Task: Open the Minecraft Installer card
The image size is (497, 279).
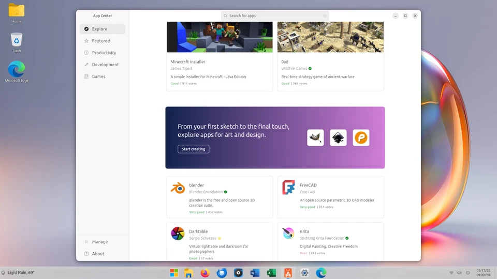Action: [220, 56]
